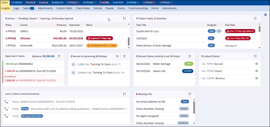
Task: Click NLL assignee badge
Action: [211, 38]
